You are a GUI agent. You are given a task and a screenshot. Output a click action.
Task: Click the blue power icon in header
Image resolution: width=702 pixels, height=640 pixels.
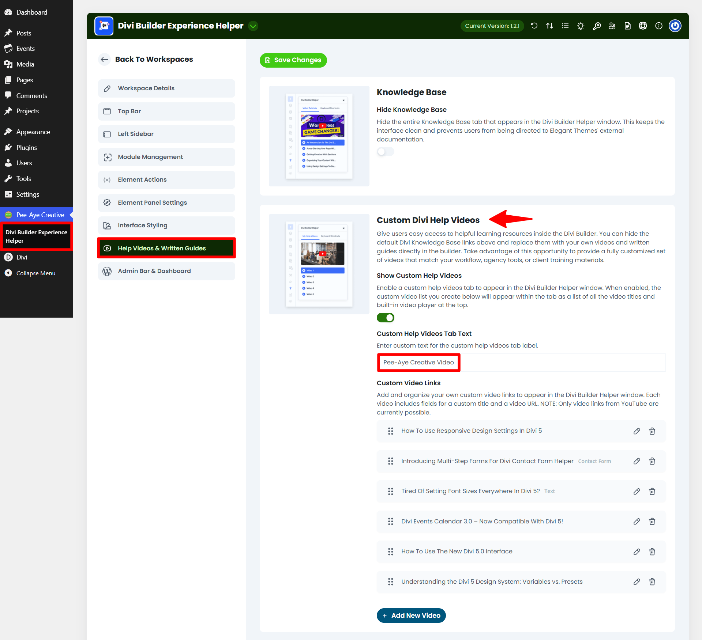coord(675,26)
